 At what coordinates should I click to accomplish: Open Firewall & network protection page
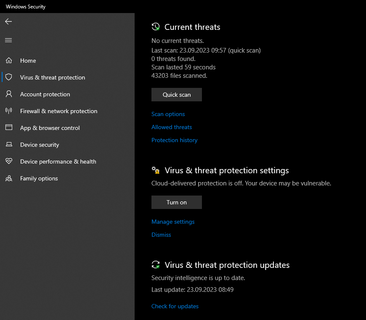pos(58,111)
